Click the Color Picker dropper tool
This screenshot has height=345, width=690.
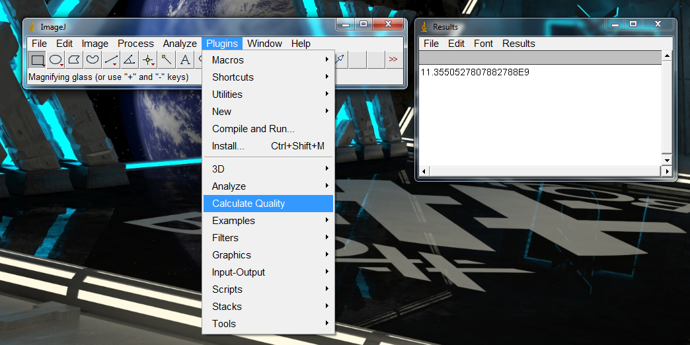(340, 59)
